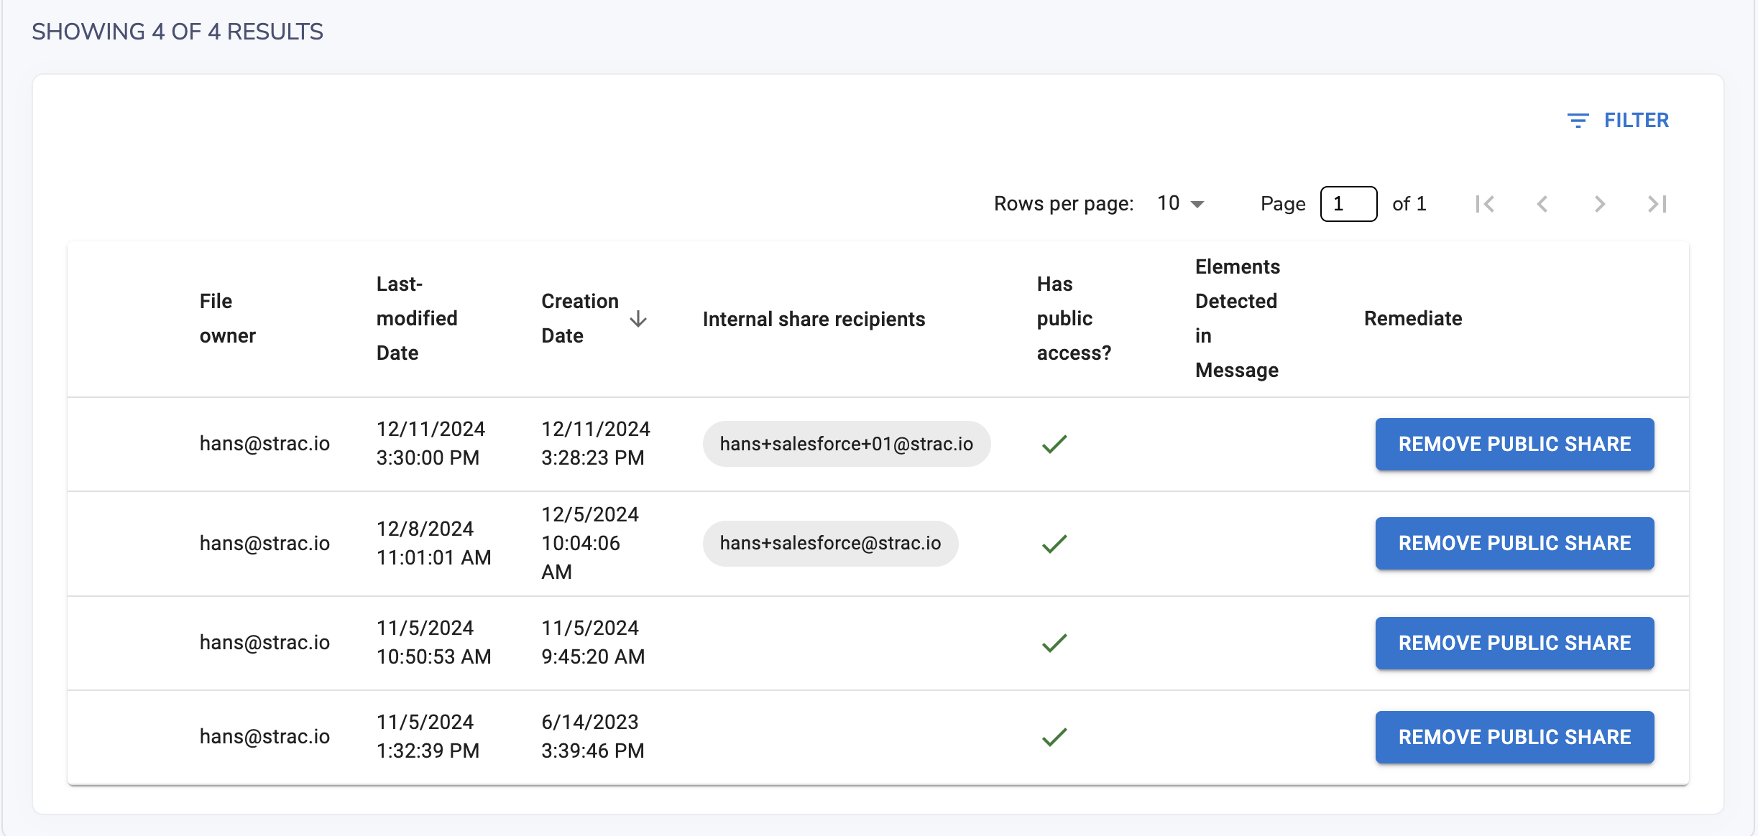Click Internal share recipients column header
The image size is (1758, 836).
814,319
